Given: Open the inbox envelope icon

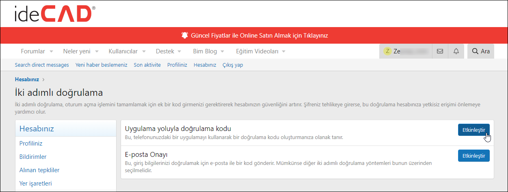Looking at the screenshot, I should (x=440, y=51).
